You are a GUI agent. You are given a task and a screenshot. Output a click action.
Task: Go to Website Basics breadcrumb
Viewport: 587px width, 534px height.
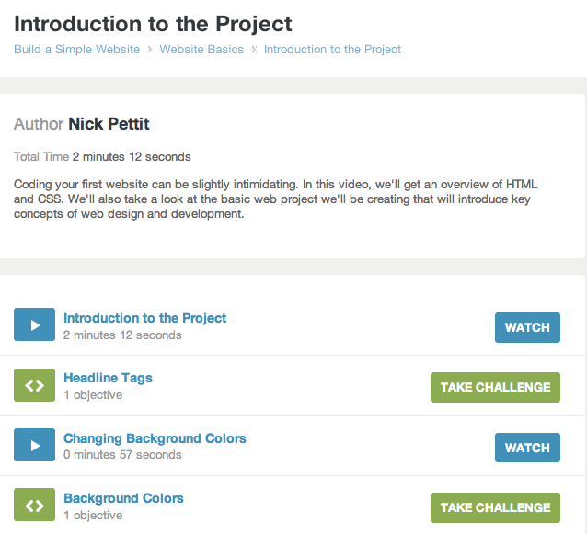click(201, 50)
